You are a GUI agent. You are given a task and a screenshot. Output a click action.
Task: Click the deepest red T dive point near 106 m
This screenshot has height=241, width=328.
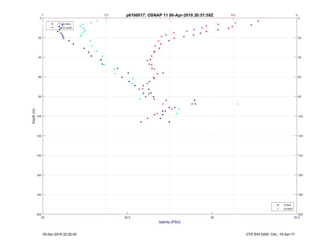click(141, 122)
